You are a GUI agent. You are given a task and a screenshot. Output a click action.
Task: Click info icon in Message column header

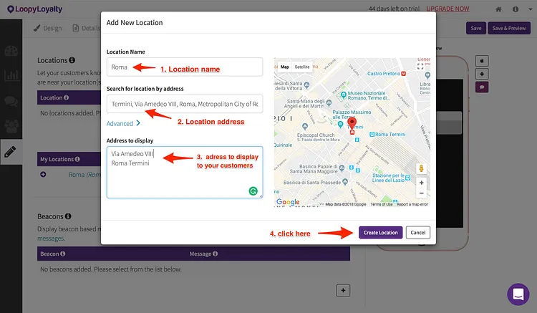[x=215, y=254]
